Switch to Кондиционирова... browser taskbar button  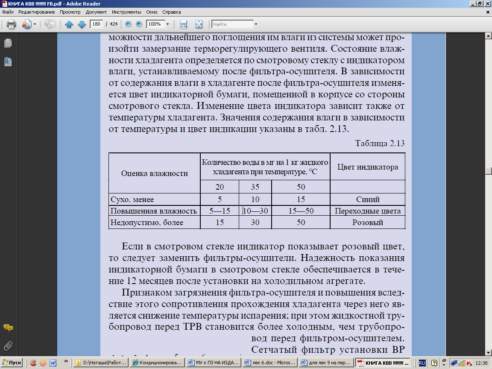pos(158,363)
